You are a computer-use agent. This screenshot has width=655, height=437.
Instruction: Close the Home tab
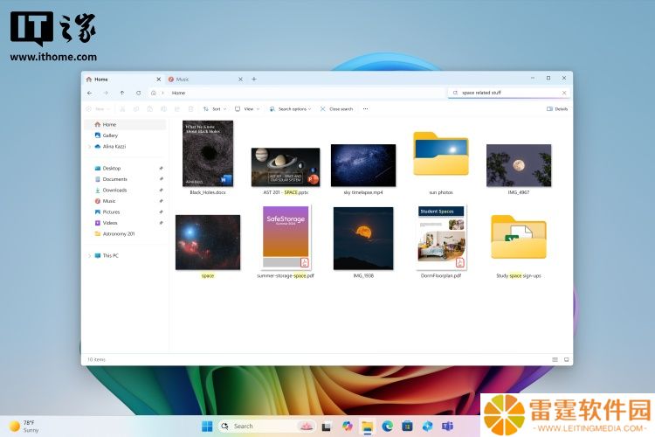coord(158,79)
